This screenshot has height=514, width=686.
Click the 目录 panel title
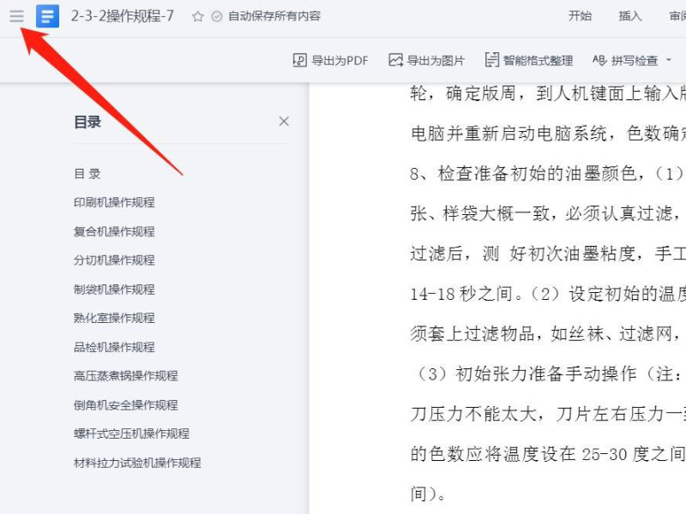[x=87, y=122]
